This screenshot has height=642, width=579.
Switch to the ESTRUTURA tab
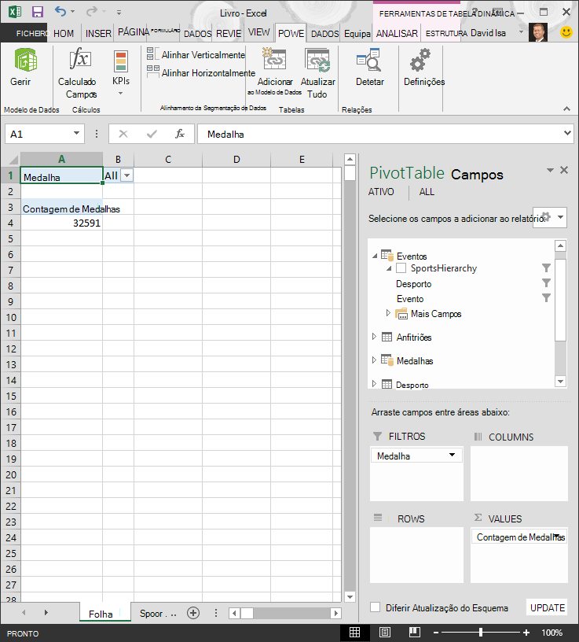446,33
